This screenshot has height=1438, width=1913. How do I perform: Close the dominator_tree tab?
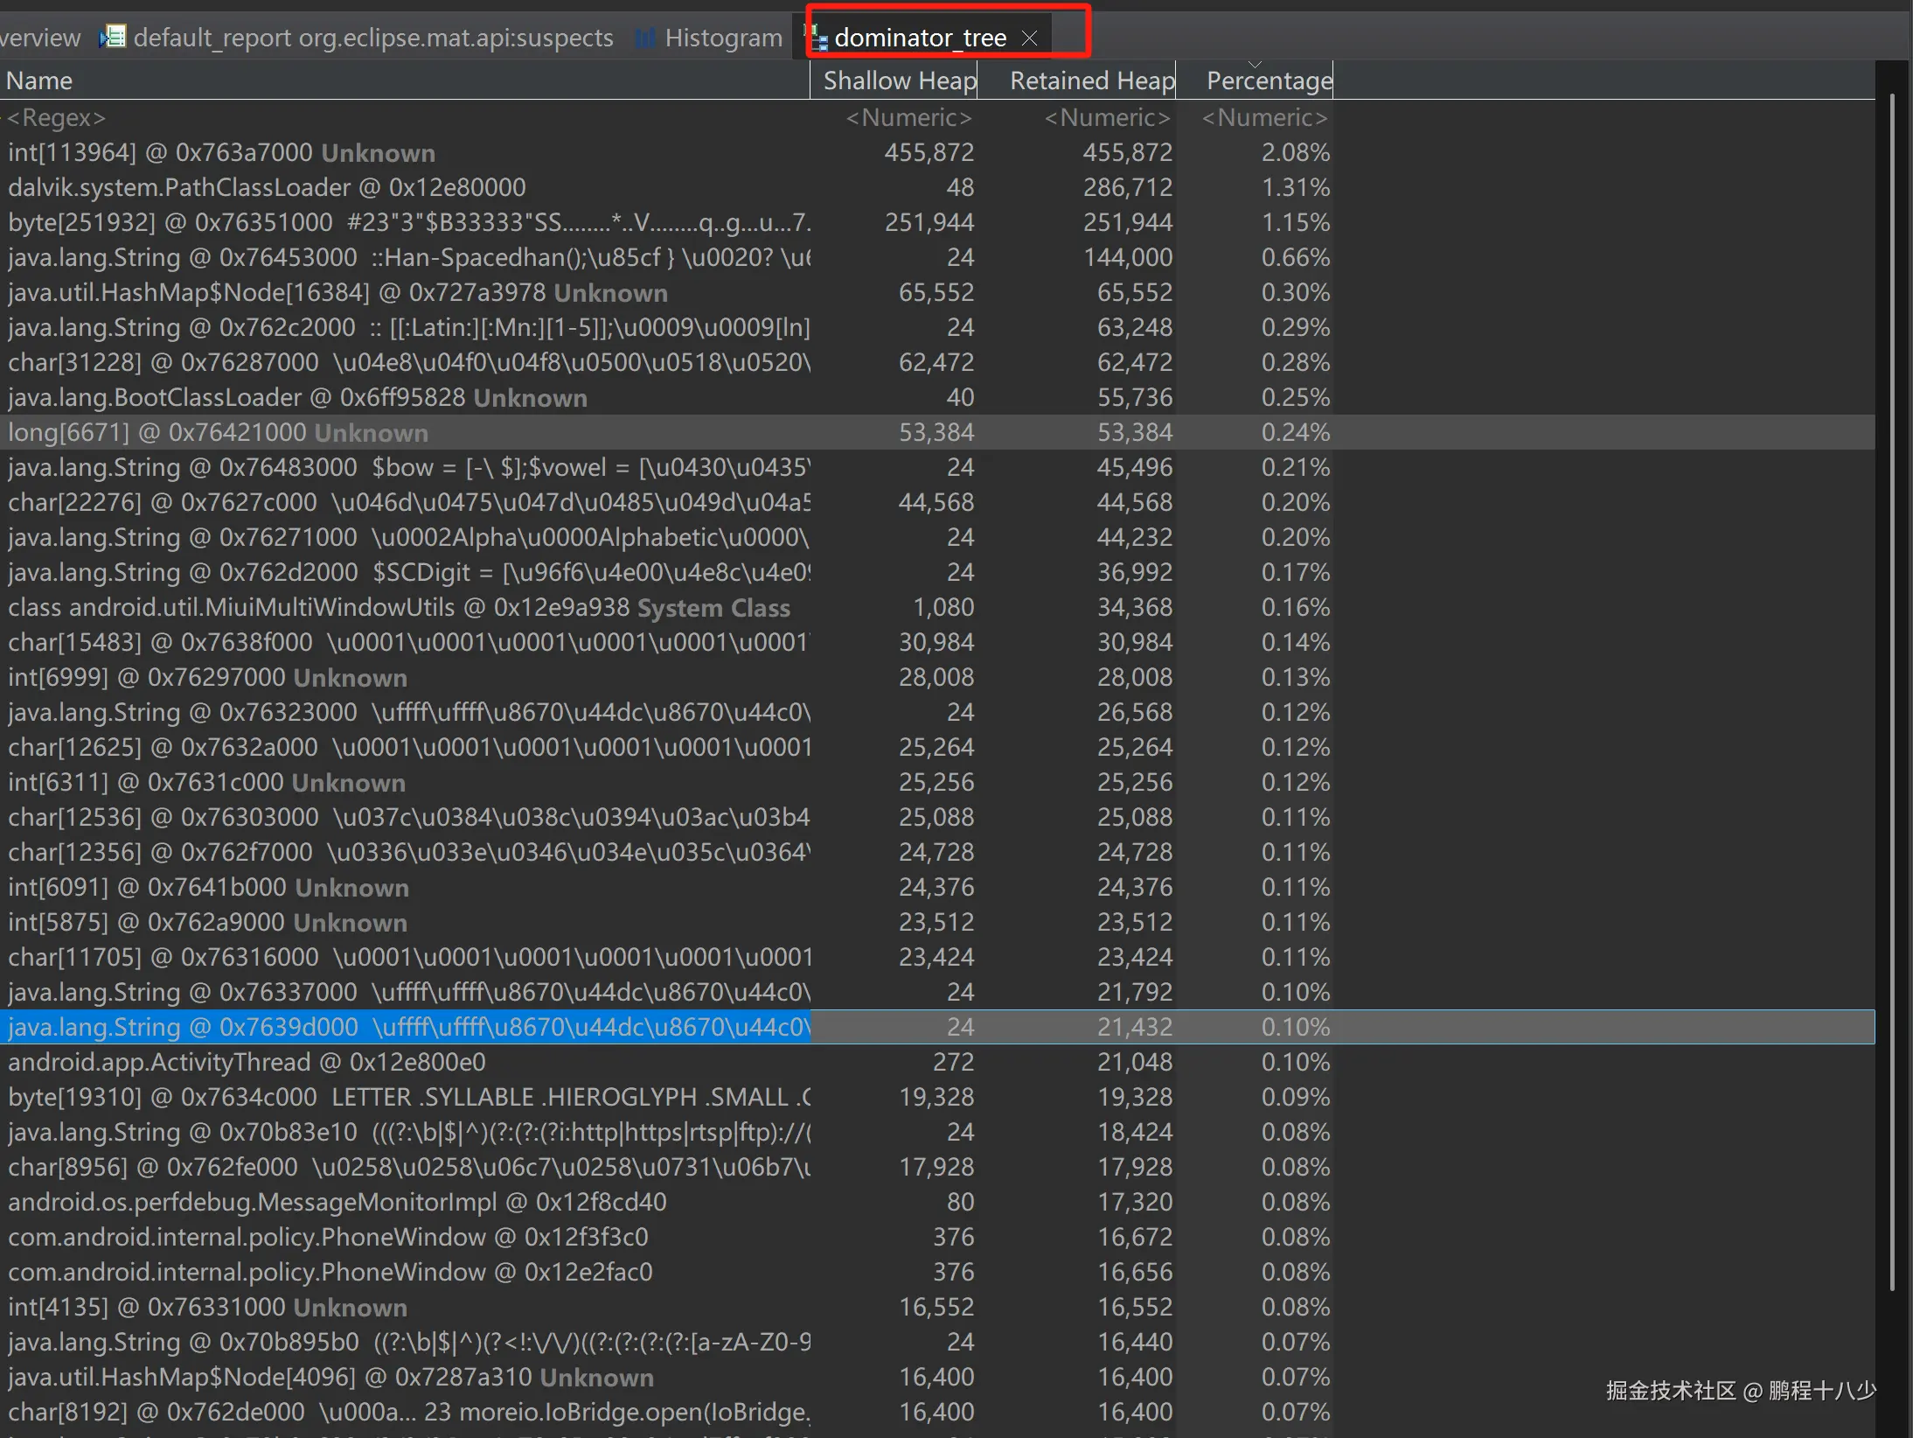(1030, 38)
